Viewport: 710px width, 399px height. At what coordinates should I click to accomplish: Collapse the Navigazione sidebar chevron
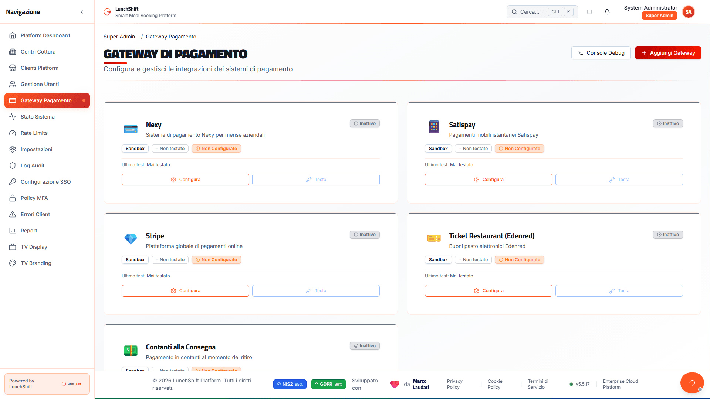82,12
